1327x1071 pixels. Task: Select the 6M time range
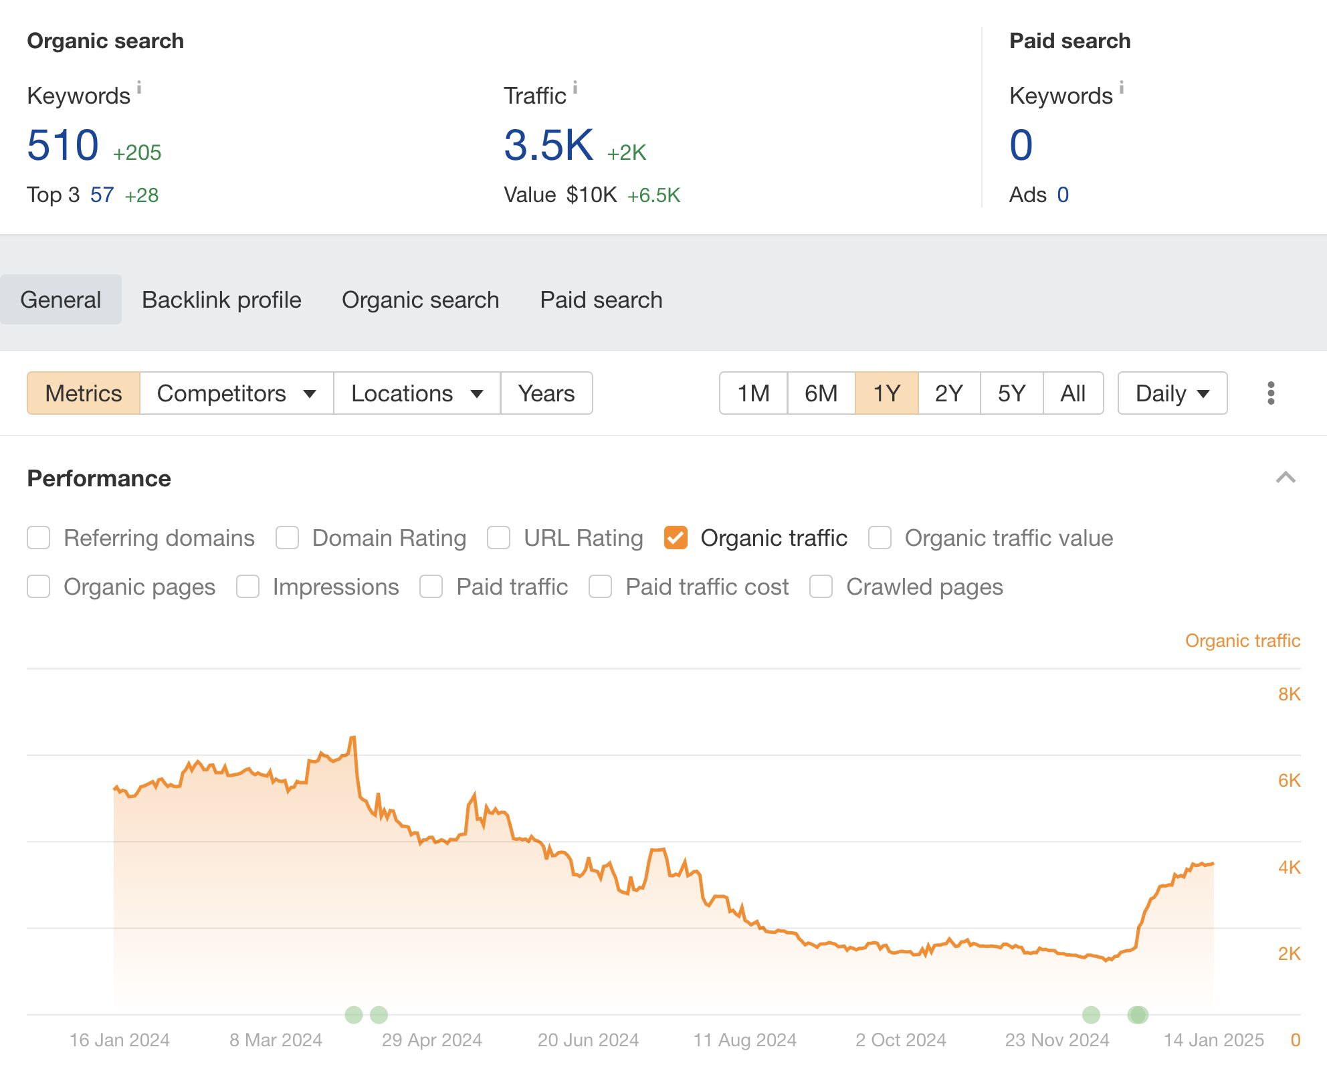click(821, 393)
